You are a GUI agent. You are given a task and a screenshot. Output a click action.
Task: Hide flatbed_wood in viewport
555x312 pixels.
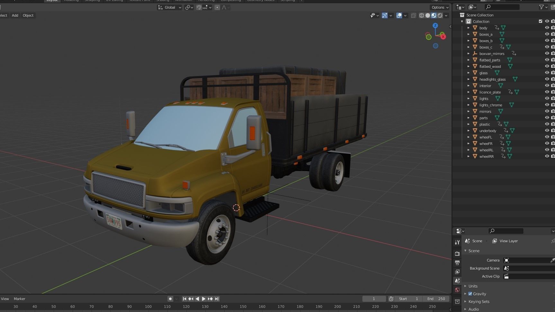click(547, 67)
